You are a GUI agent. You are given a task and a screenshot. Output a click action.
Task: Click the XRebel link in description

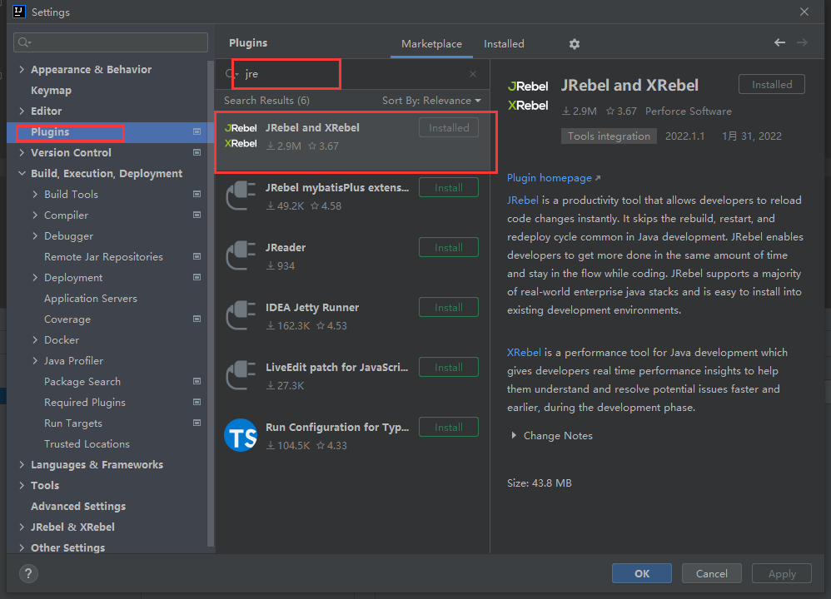524,352
